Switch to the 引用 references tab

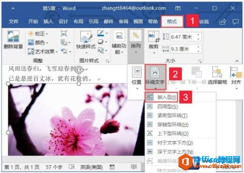click(x=93, y=21)
